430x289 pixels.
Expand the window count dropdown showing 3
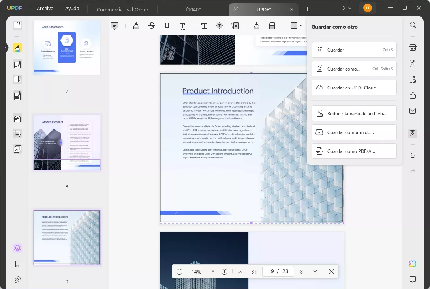347,8
